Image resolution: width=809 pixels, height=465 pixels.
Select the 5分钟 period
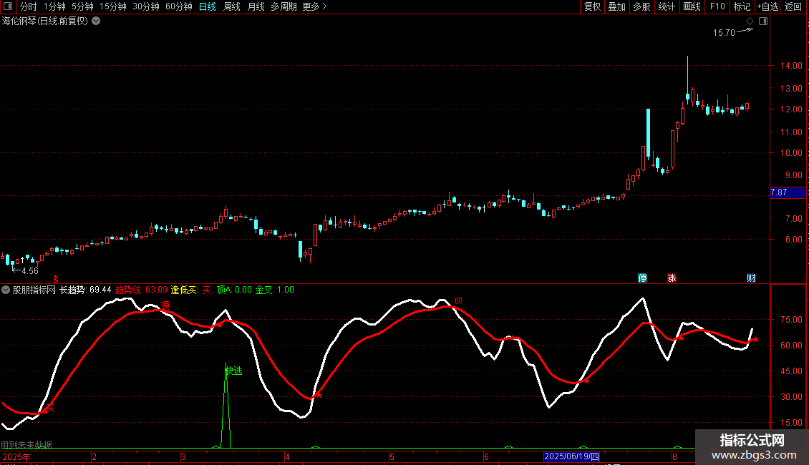point(82,6)
